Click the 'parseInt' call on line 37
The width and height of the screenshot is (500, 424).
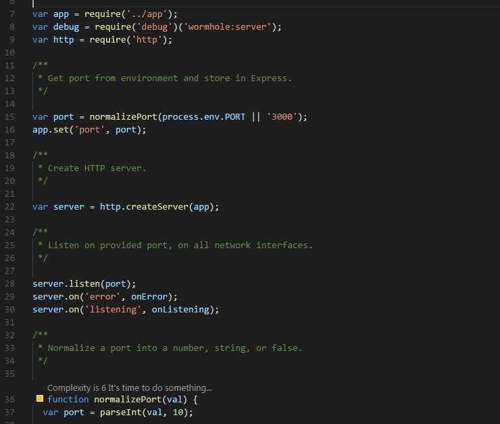click(x=120, y=413)
